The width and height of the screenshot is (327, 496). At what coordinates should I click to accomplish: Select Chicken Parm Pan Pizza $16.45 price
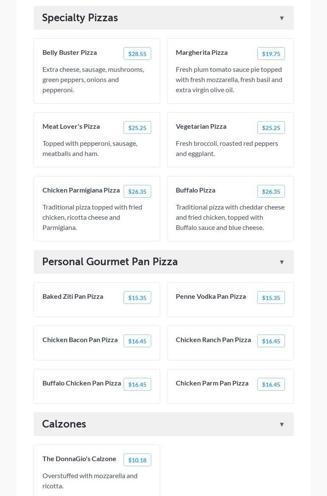pos(271,384)
